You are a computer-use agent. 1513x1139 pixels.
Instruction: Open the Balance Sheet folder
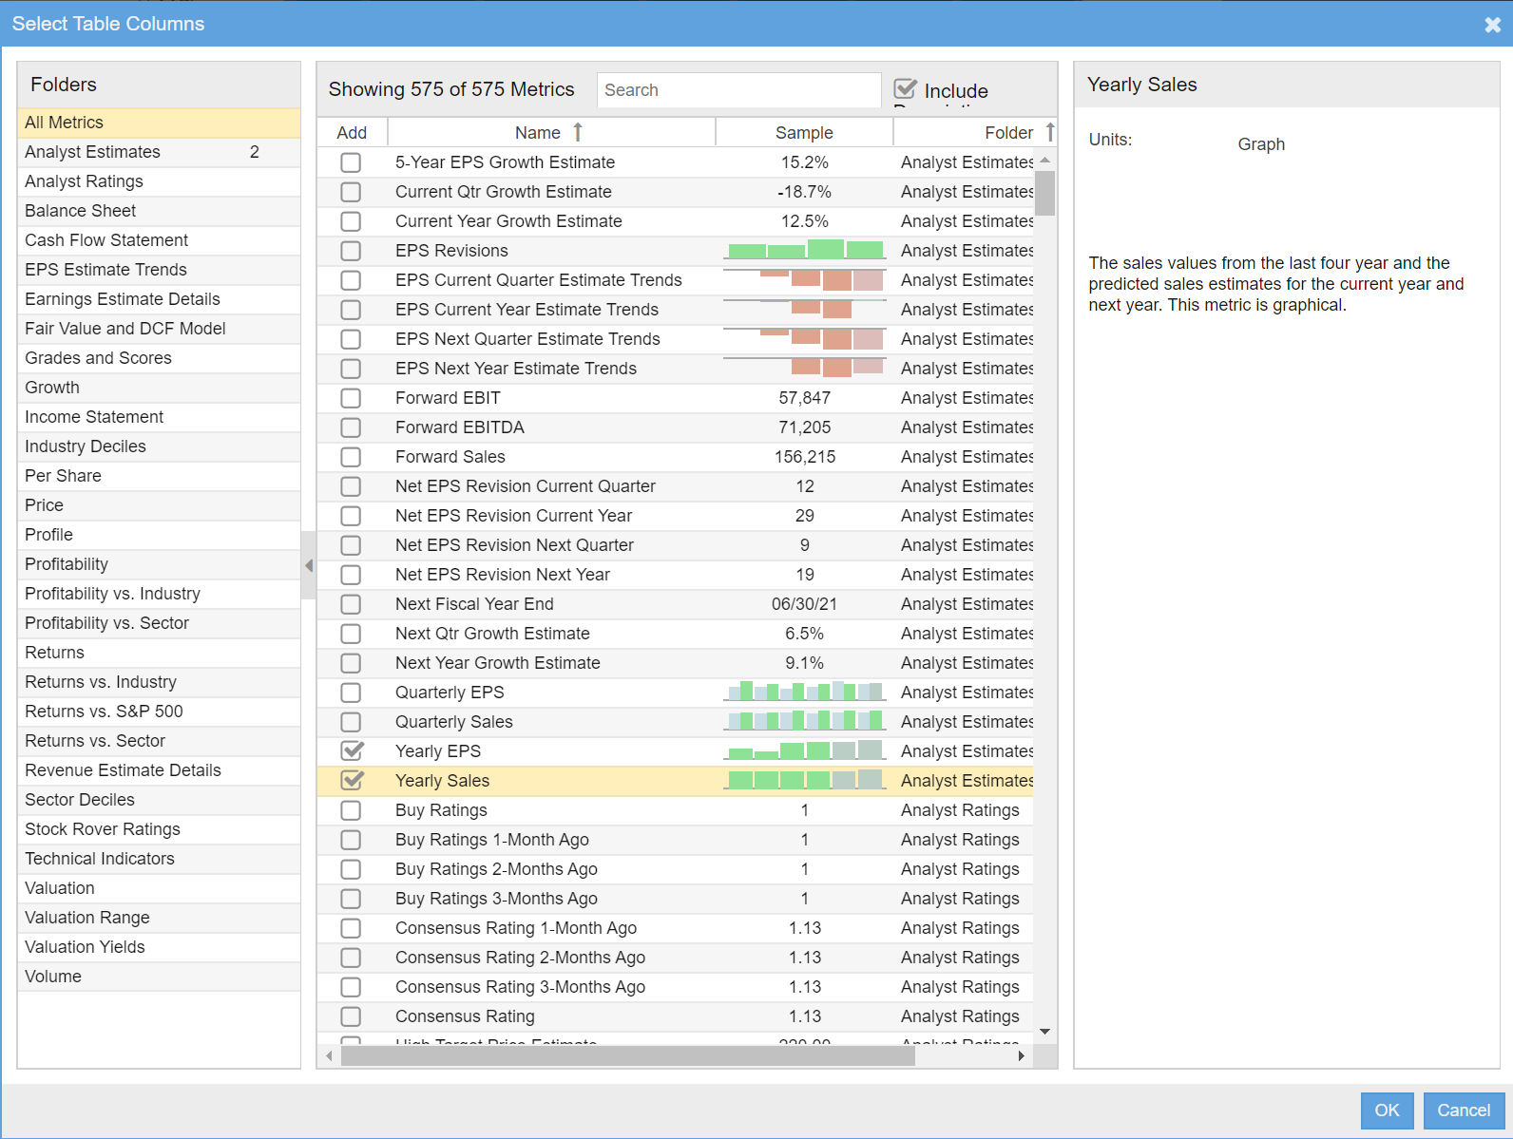pyautogui.click(x=159, y=211)
